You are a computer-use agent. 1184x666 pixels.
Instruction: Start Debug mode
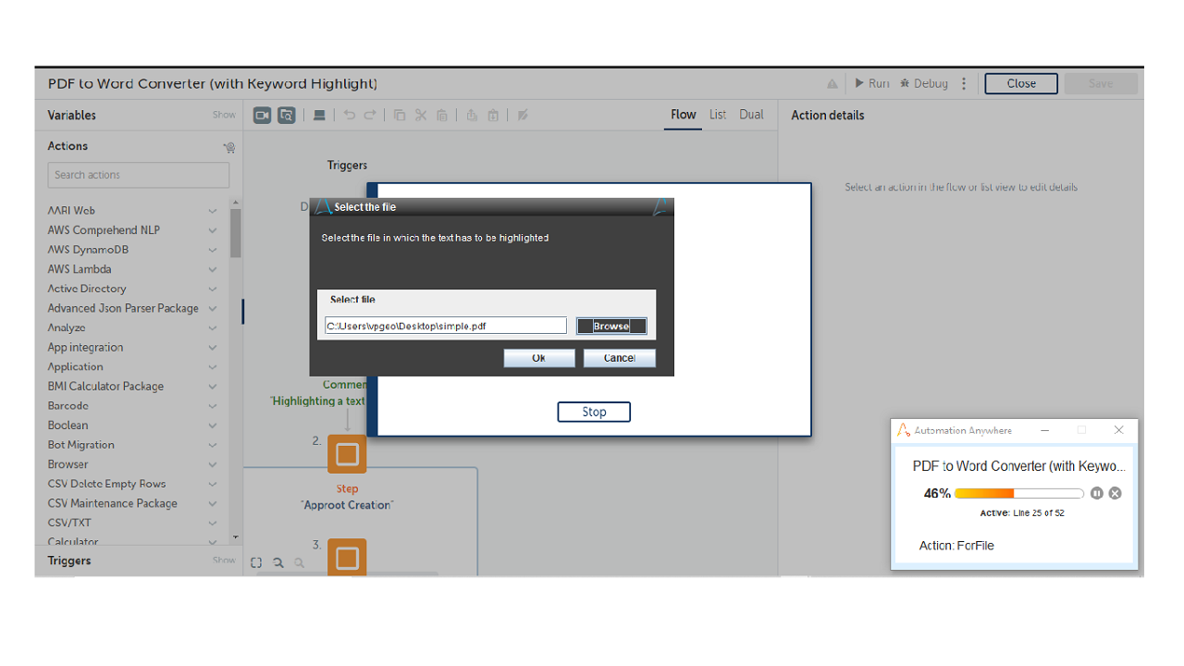(924, 83)
